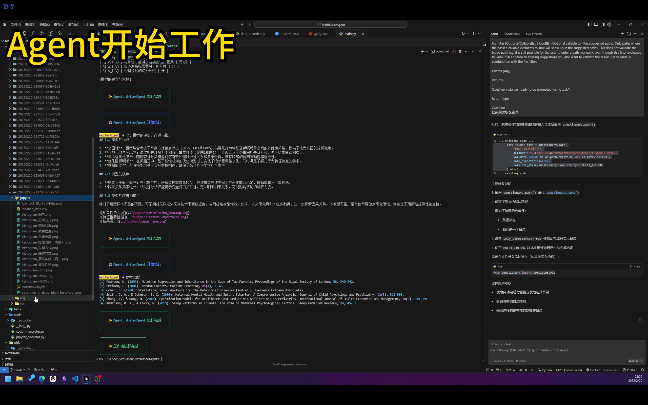Open chat history via the clock icon

(629, 33)
